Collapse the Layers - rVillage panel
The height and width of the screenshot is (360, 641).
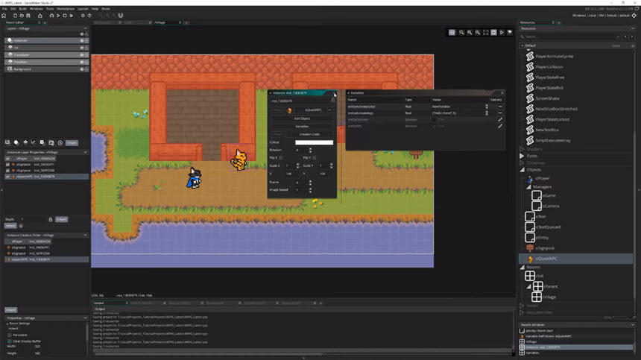point(86,28)
